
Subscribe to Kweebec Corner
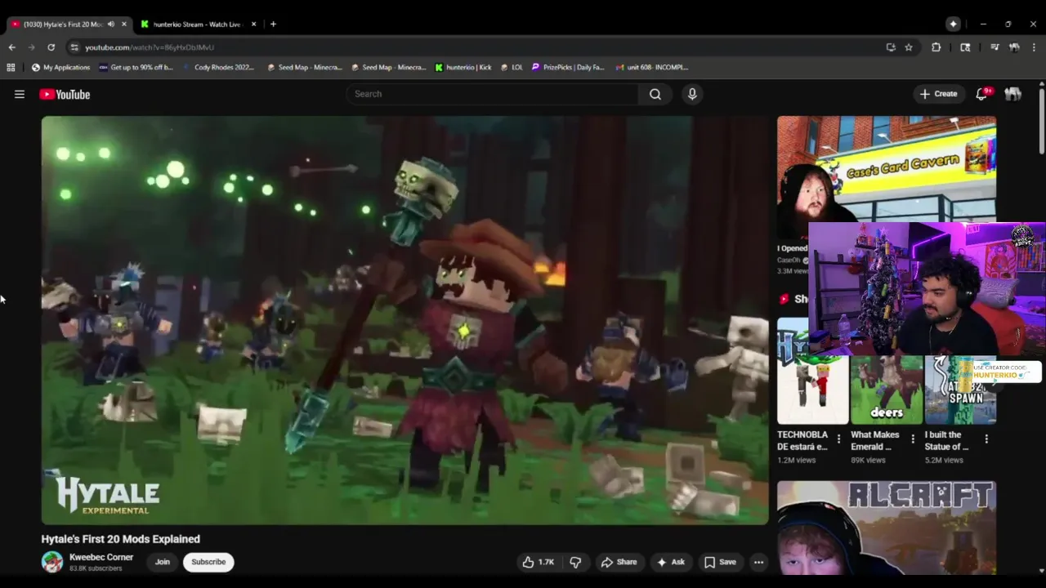coord(208,562)
